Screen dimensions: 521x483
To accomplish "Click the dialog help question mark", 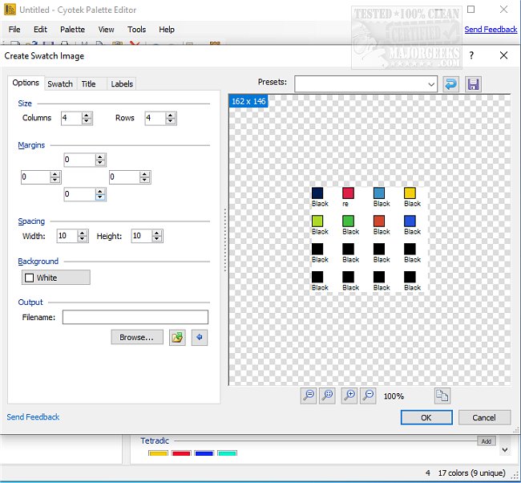I will pyautogui.click(x=471, y=55).
